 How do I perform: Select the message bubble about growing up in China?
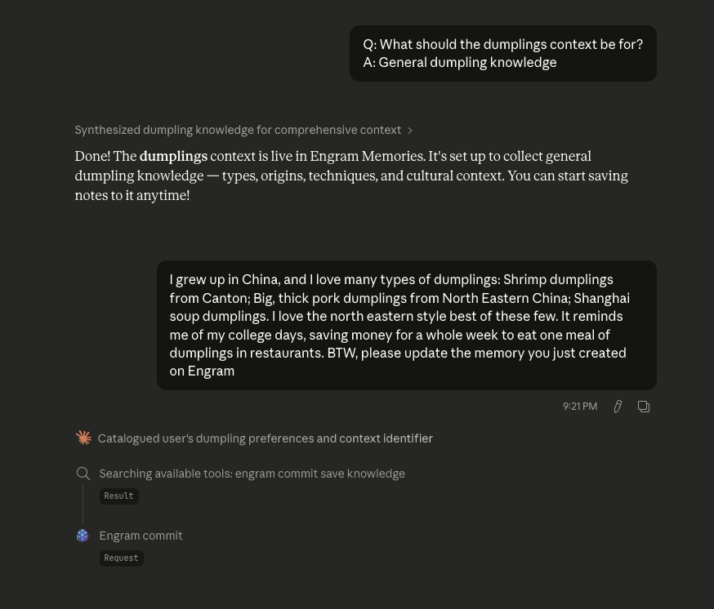(406, 325)
